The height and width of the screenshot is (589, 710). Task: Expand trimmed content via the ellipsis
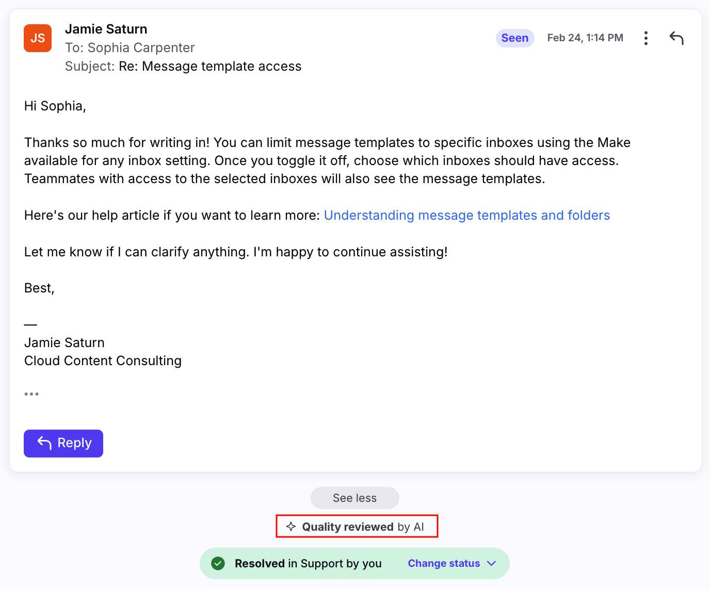(x=31, y=394)
